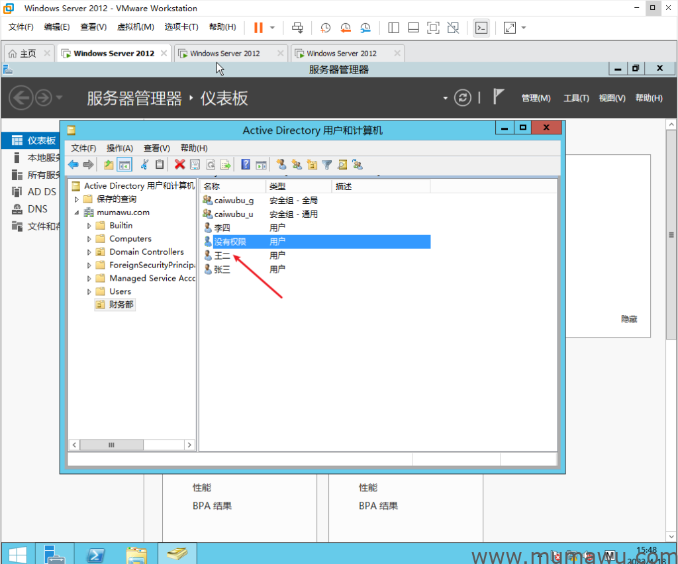This screenshot has height=564, width=678.
Task: Expand the 保存的查询 tree node
Action: click(77, 199)
